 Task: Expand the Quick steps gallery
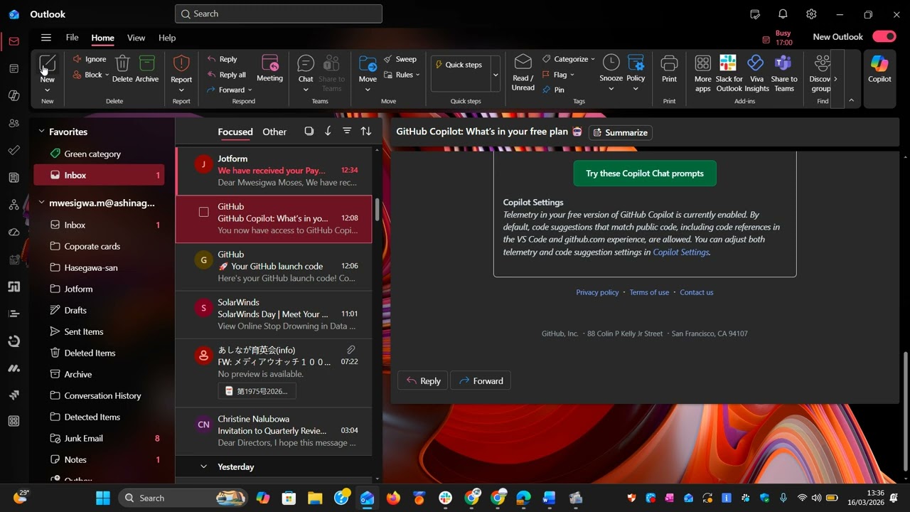pyautogui.click(x=496, y=75)
